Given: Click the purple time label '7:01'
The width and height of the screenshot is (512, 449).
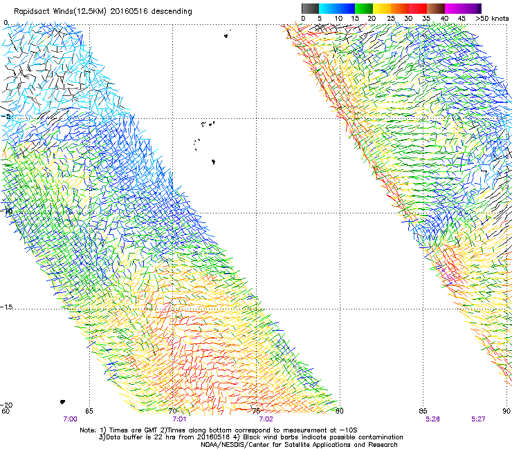Looking at the screenshot, I should [179, 419].
